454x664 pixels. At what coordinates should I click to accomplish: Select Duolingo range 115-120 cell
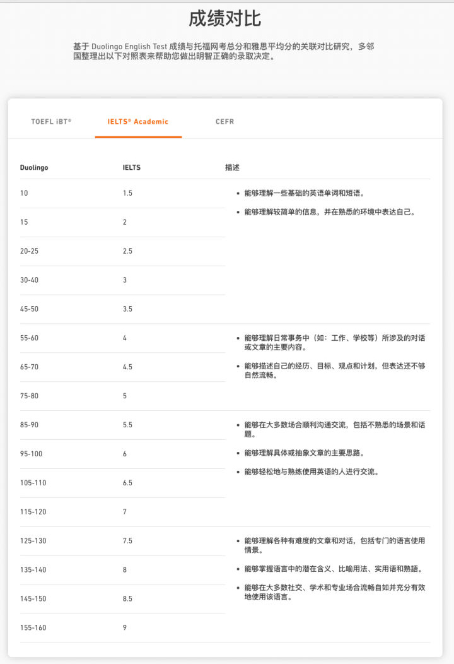[x=33, y=511]
